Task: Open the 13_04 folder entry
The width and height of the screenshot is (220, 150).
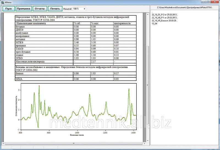Action: pyautogui.click(x=154, y=24)
